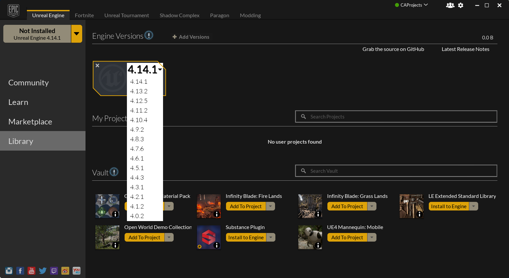Image resolution: width=509 pixels, height=278 pixels.
Task: Open the Facebook social icon
Action: pos(20,271)
